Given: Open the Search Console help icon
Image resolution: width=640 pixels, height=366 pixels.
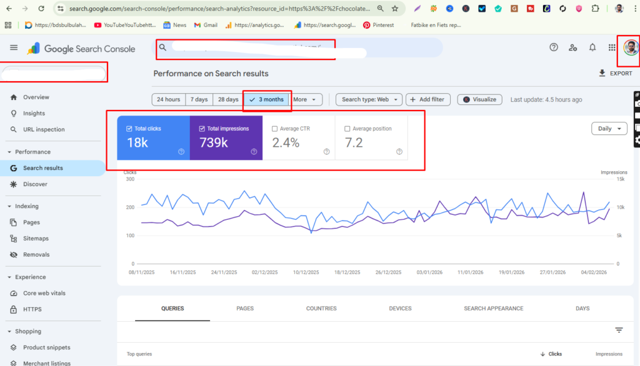Looking at the screenshot, I should click(x=554, y=47).
